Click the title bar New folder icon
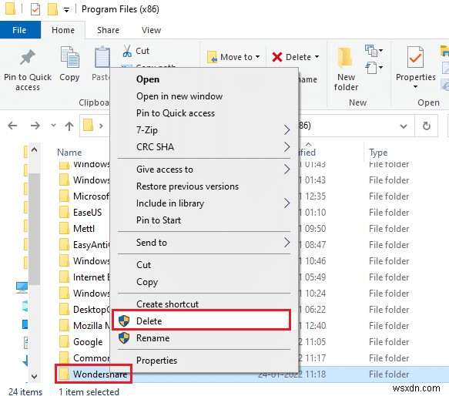The height and width of the screenshot is (396, 449). point(52,9)
